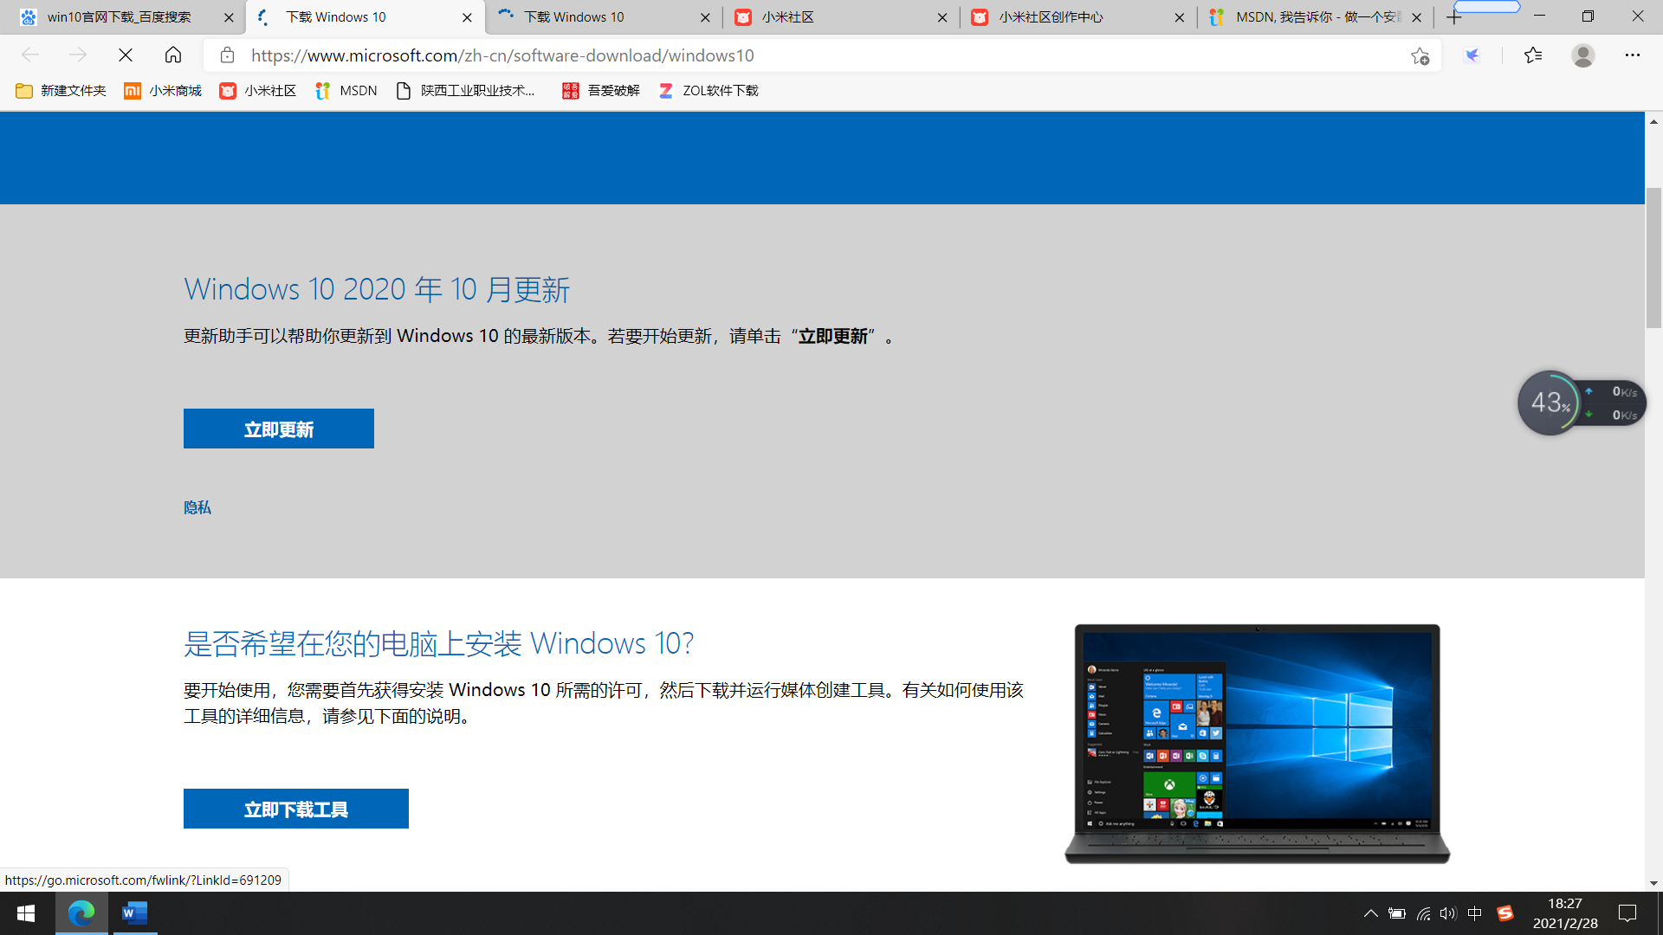Click the 立即下载工具 button
The width and height of the screenshot is (1663, 935).
295,809
